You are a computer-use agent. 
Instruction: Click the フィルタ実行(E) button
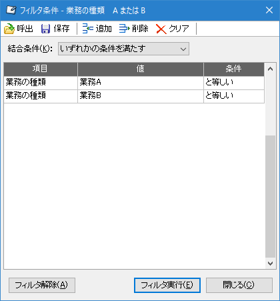(x=167, y=285)
